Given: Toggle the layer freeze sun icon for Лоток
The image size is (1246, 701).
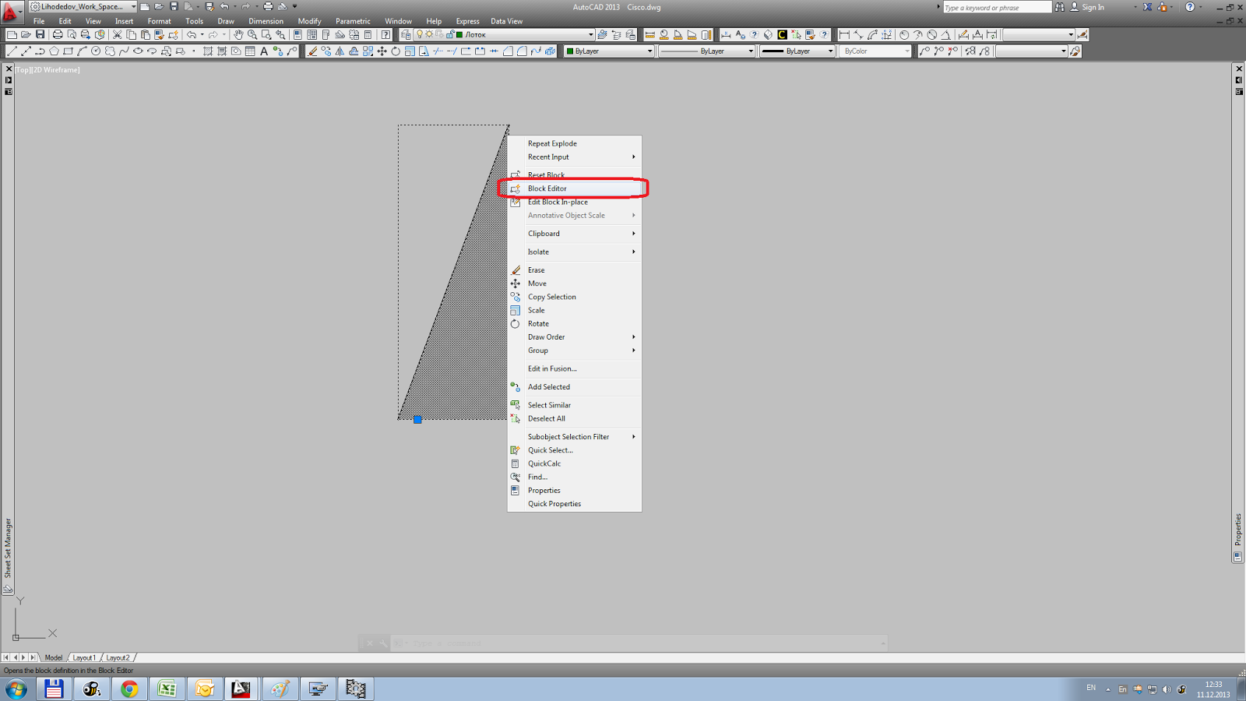Looking at the screenshot, I should 429,34.
